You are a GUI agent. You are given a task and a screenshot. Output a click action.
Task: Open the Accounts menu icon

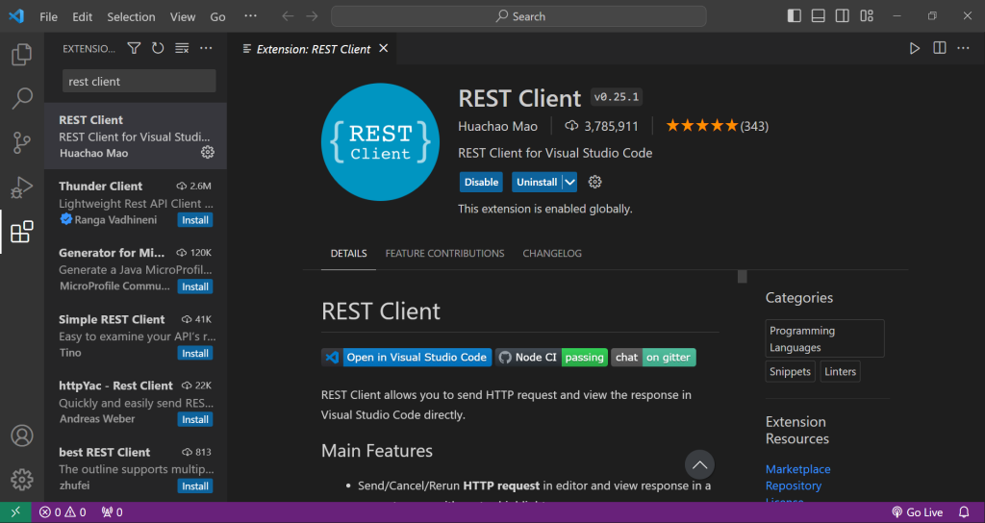click(22, 436)
